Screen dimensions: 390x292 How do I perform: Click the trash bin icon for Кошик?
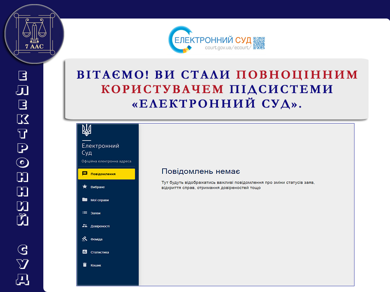click(85, 265)
